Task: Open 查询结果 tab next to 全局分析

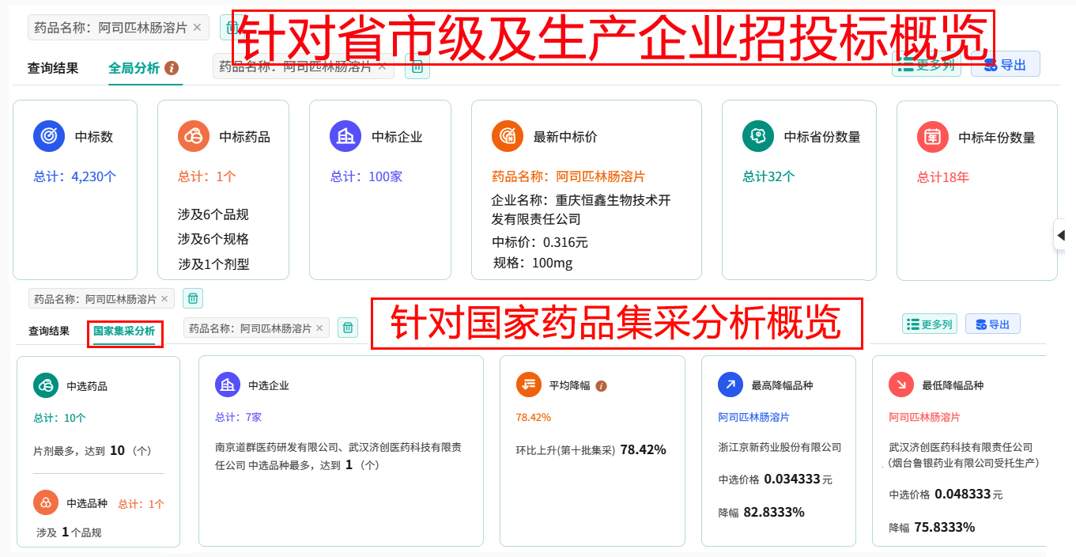Action: pos(53,68)
